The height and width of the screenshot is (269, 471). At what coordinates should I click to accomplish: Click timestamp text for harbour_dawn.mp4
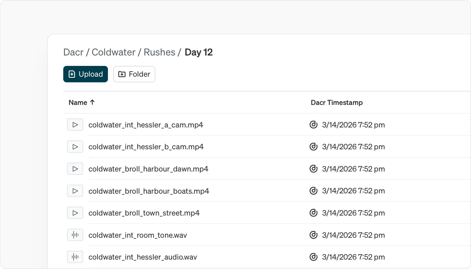click(353, 169)
